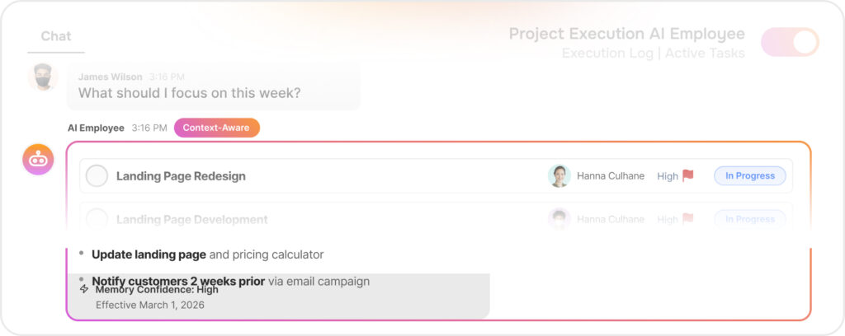Click the message "What should I focus on this week?"
This screenshot has height=336, width=845.
point(189,93)
